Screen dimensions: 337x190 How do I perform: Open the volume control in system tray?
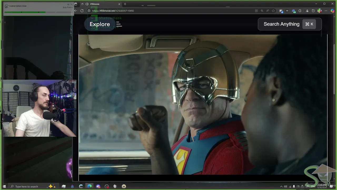[285, 187]
